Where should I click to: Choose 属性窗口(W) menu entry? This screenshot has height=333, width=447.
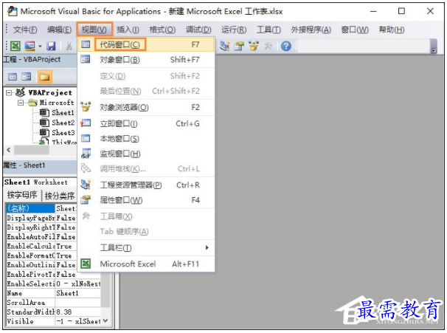[146, 200]
